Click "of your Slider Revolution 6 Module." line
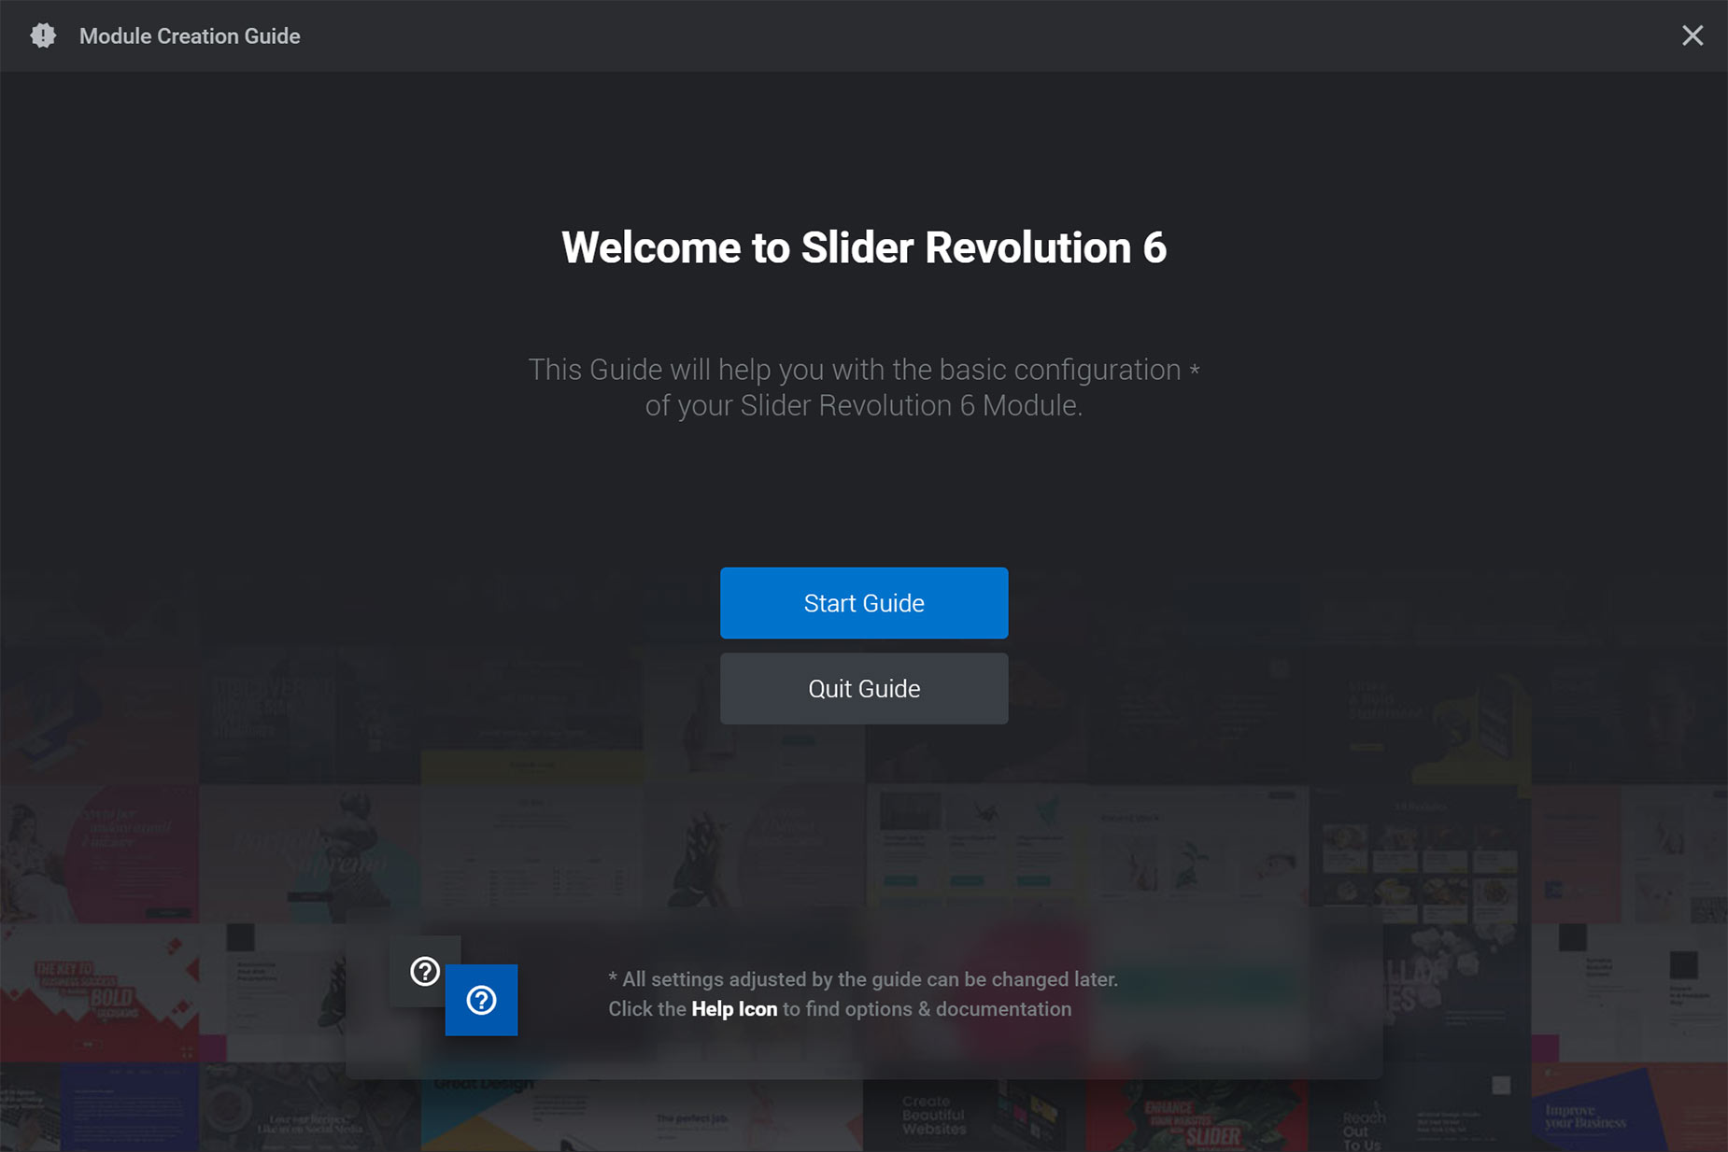 (x=864, y=406)
